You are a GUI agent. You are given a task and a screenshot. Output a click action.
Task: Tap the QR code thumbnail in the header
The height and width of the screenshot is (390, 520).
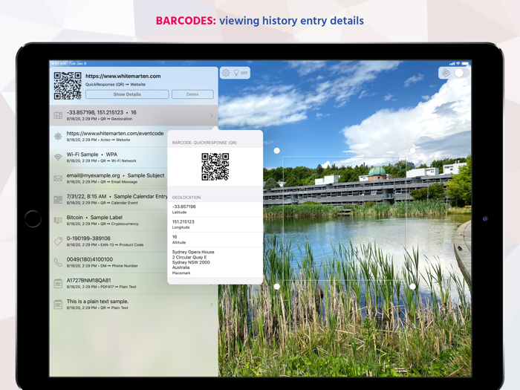point(68,85)
